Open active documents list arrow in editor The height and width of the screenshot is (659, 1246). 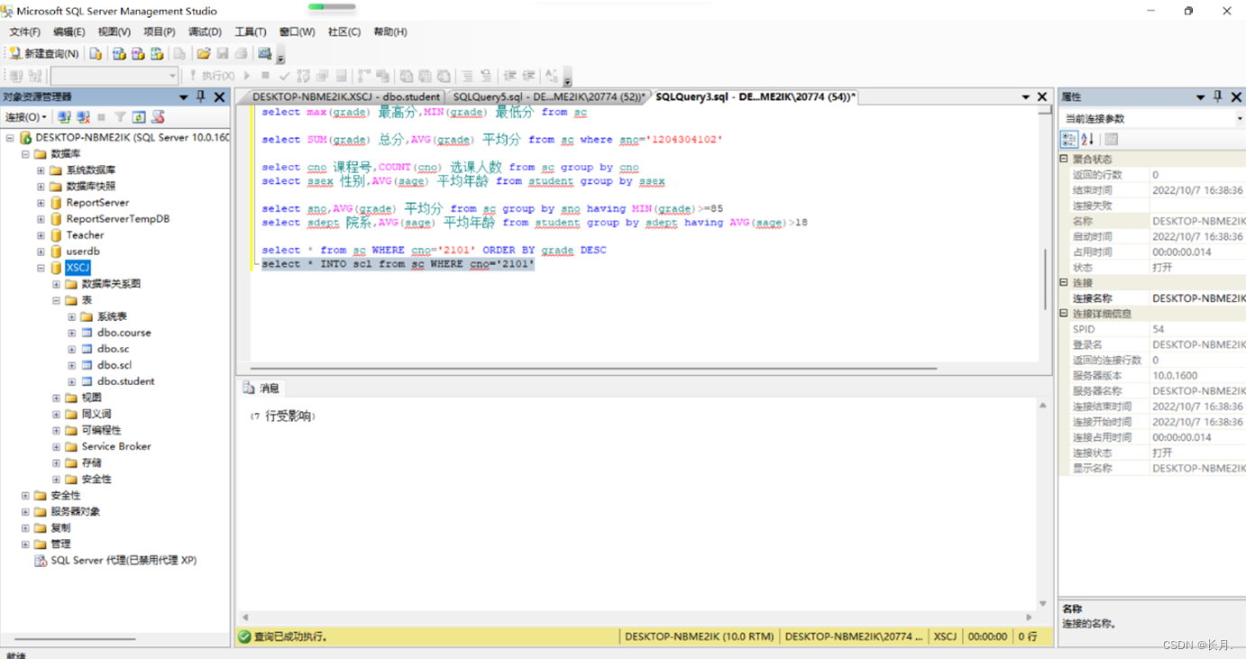pyautogui.click(x=1026, y=96)
